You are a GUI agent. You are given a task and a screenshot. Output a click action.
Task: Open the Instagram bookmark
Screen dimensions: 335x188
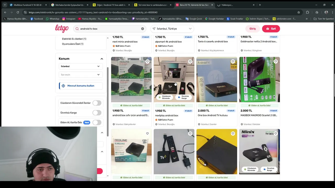pos(69,19)
